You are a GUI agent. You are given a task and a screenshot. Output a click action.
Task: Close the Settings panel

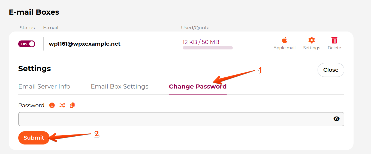coord(331,70)
